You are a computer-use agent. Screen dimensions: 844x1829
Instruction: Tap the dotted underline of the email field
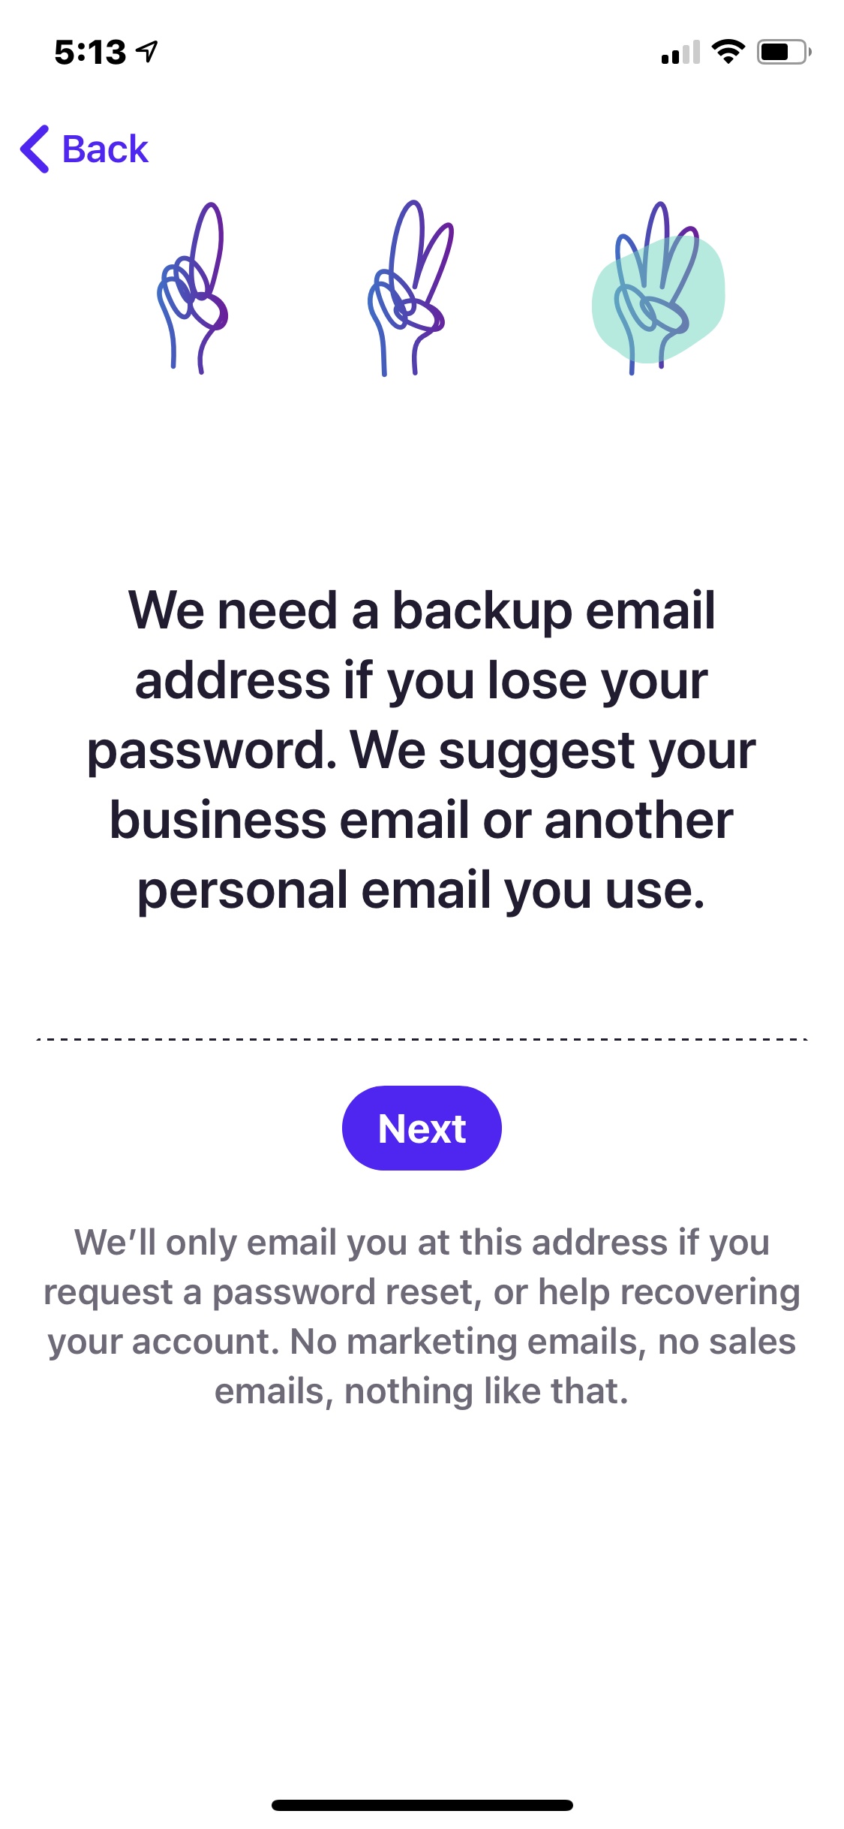422,1039
